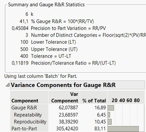This screenshot has width=146, height=132.
Task: Click the Part-to-Part percentage bar
Action: point(123,129)
